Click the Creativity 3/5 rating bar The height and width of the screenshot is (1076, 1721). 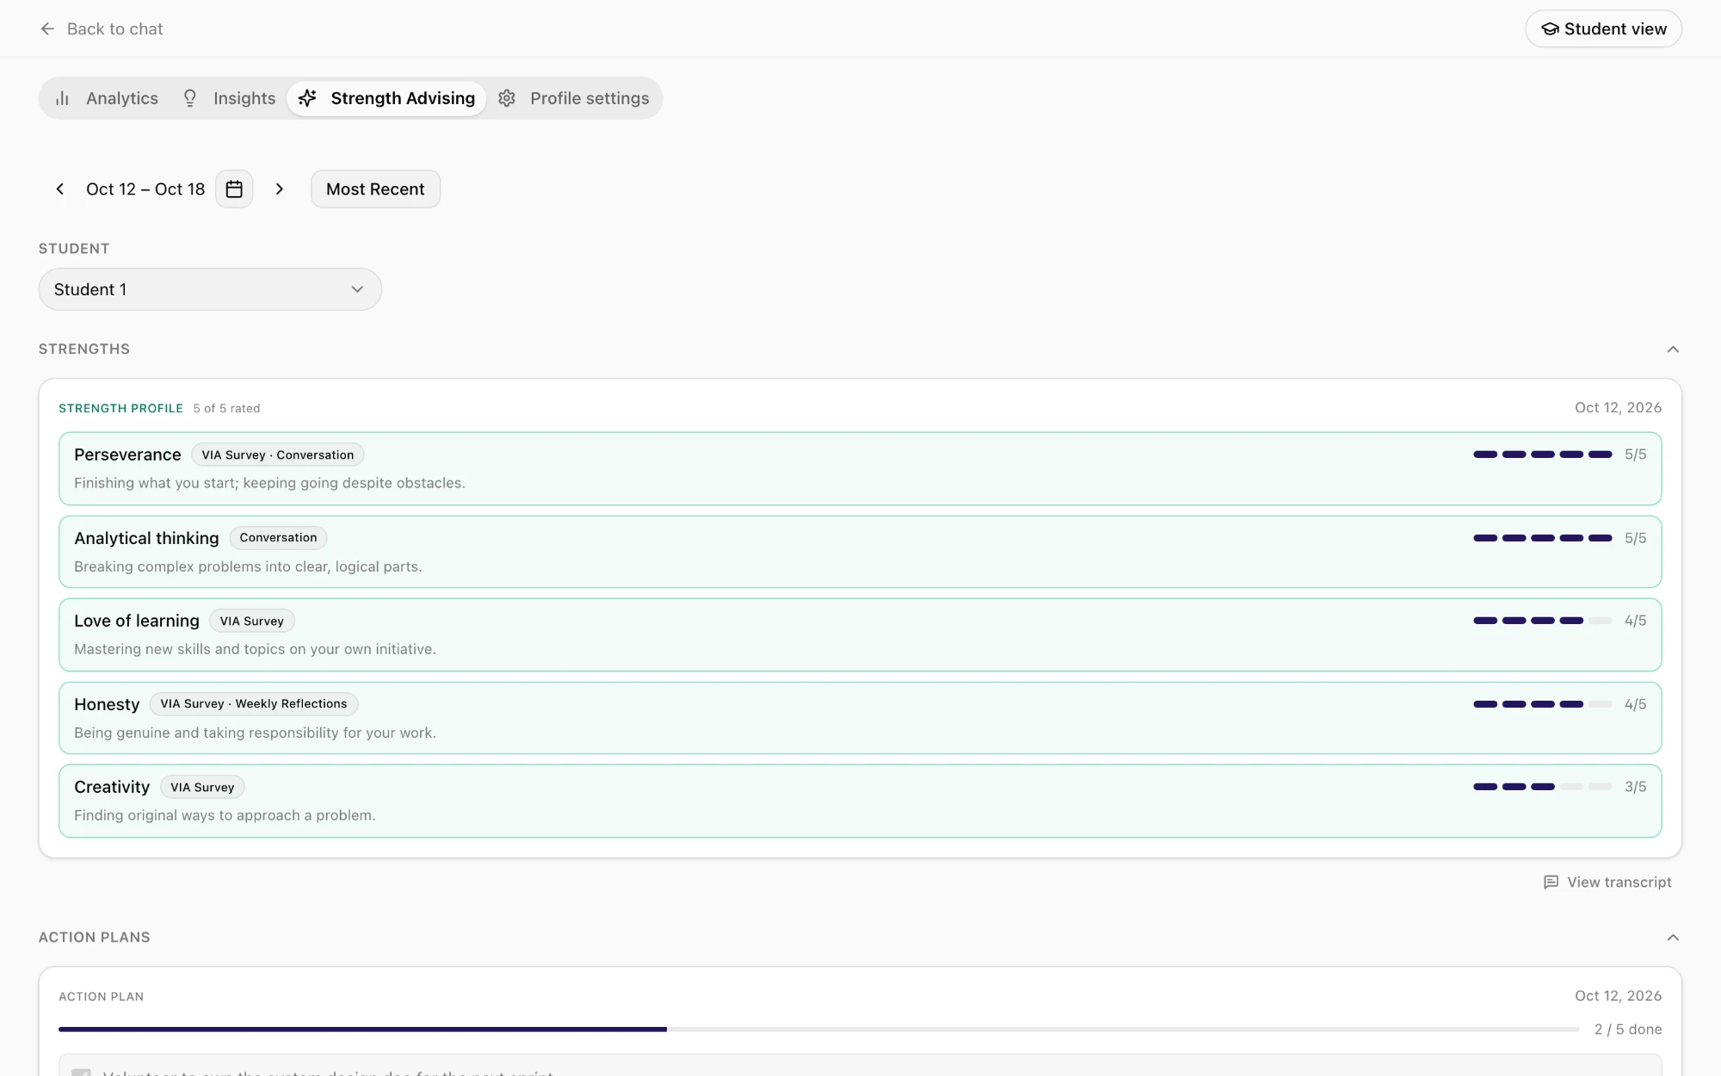pyautogui.click(x=1542, y=787)
